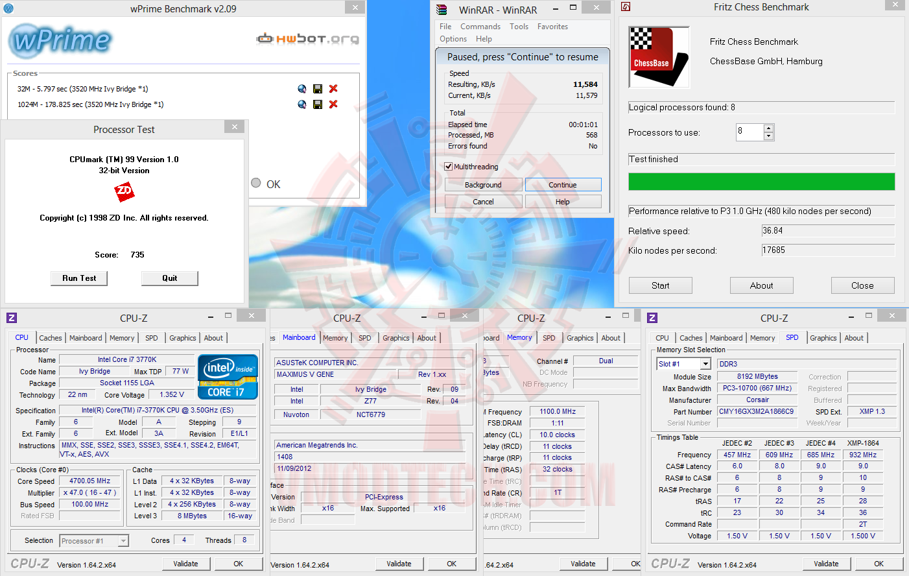This screenshot has width=909, height=576.
Task: Click Quit in the Processor Test dialog
Action: coord(170,278)
